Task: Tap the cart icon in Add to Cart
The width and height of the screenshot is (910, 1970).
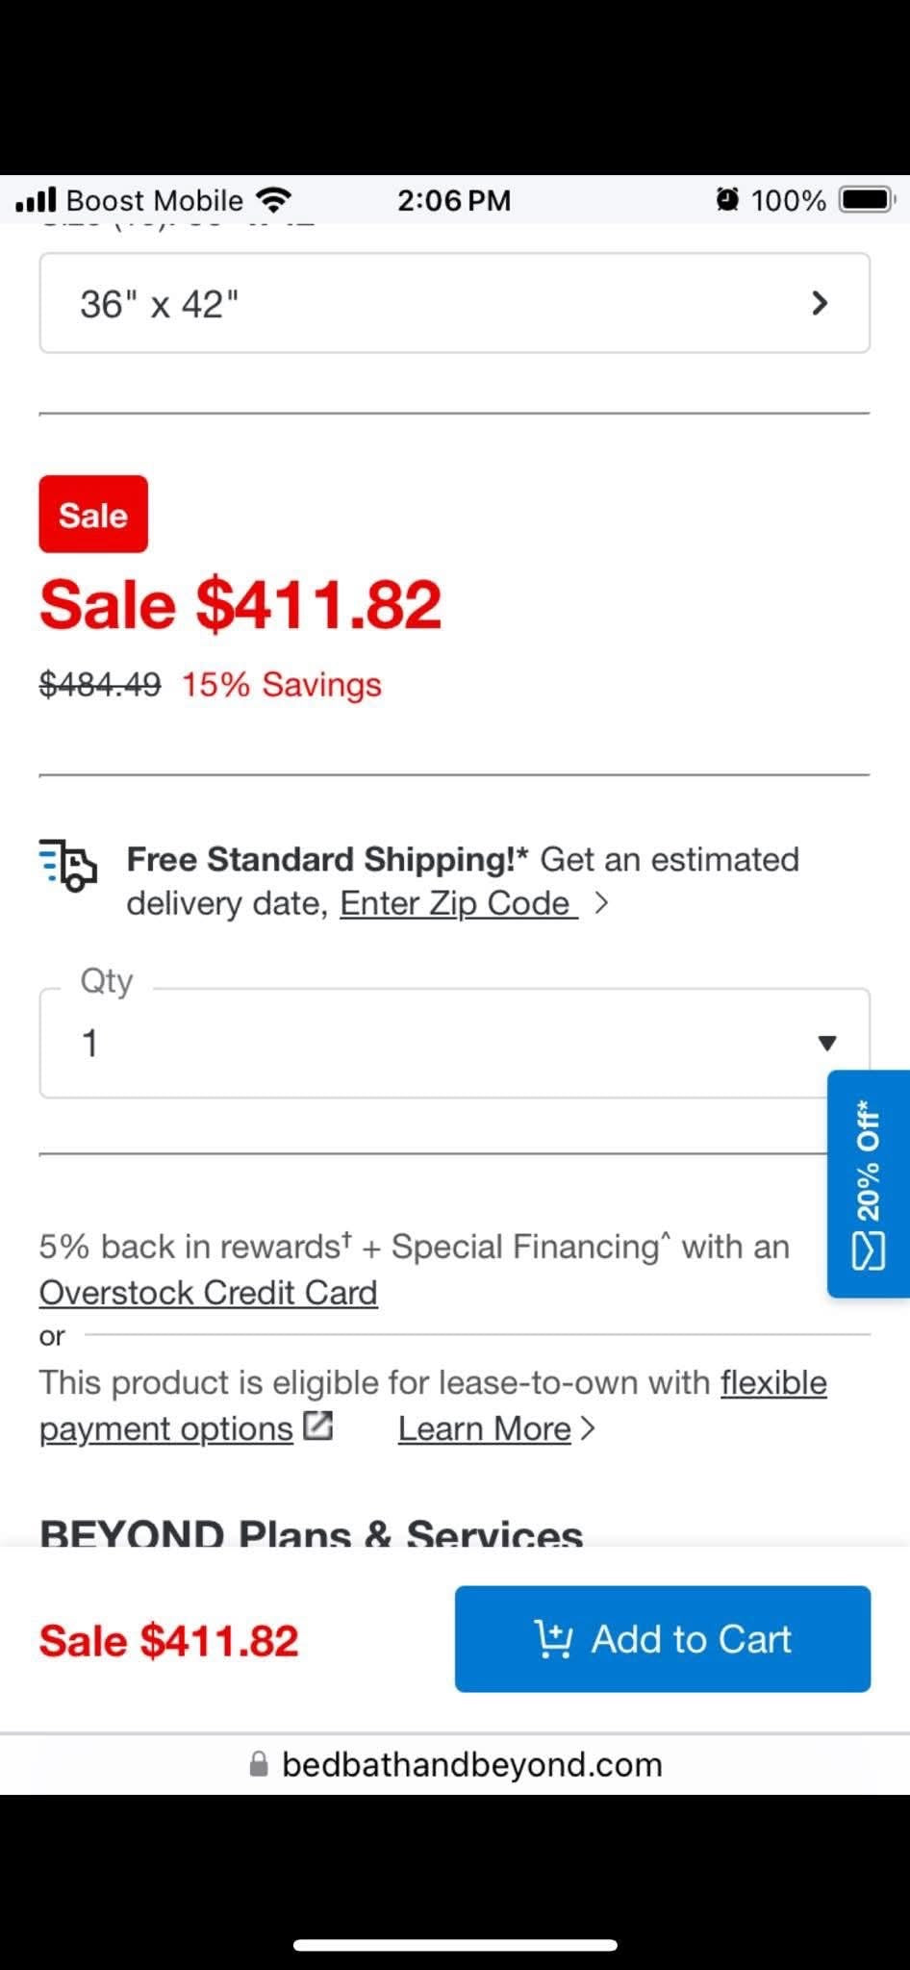Action: tap(554, 1639)
